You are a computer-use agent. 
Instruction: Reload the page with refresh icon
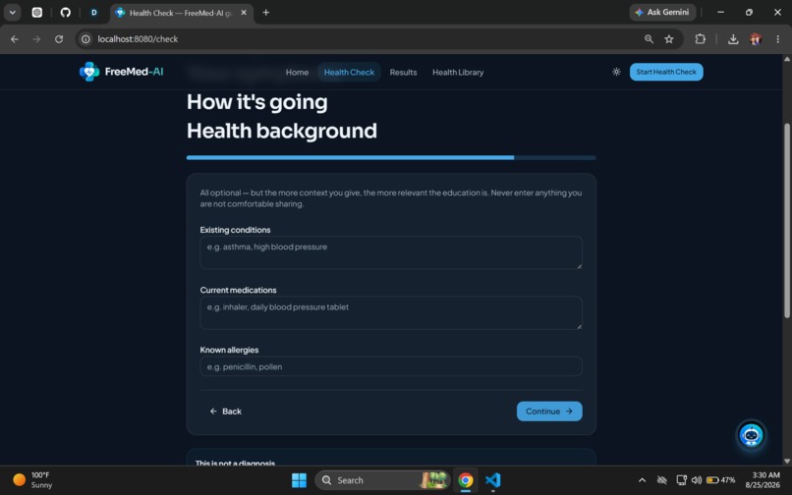pyautogui.click(x=59, y=39)
